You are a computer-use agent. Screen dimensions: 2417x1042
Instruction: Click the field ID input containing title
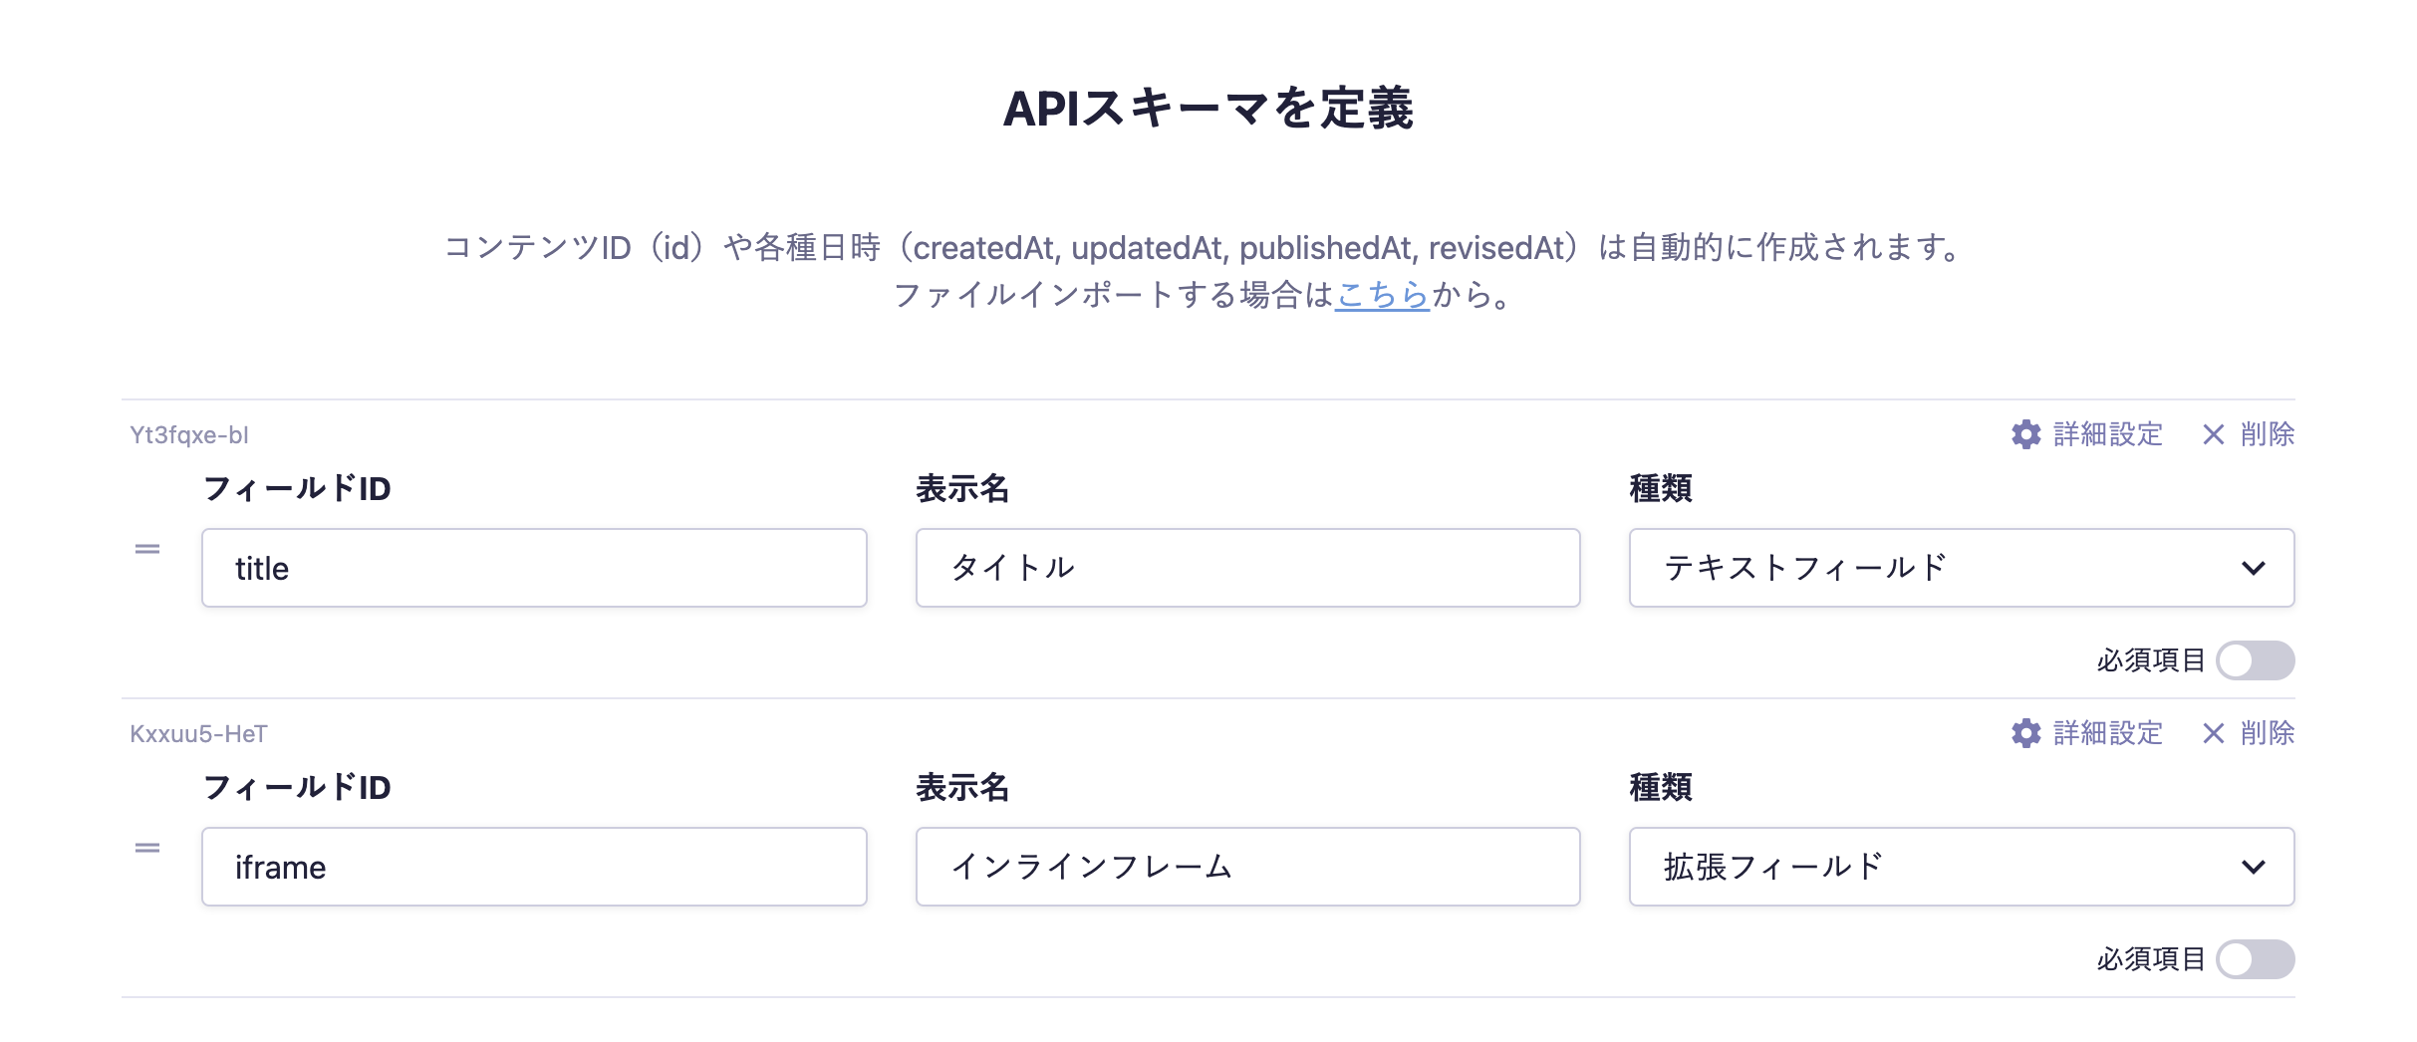click(x=534, y=568)
